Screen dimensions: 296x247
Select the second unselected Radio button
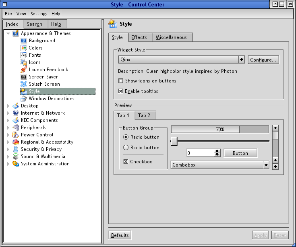pyautogui.click(x=126, y=148)
